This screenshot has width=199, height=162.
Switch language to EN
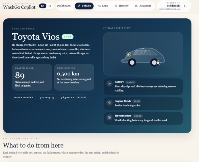click(43, 6)
